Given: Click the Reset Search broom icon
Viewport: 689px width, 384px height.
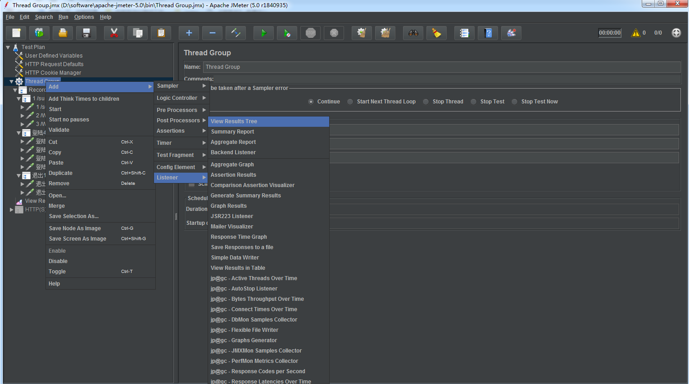Looking at the screenshot, I should click(x=436, y=33).
